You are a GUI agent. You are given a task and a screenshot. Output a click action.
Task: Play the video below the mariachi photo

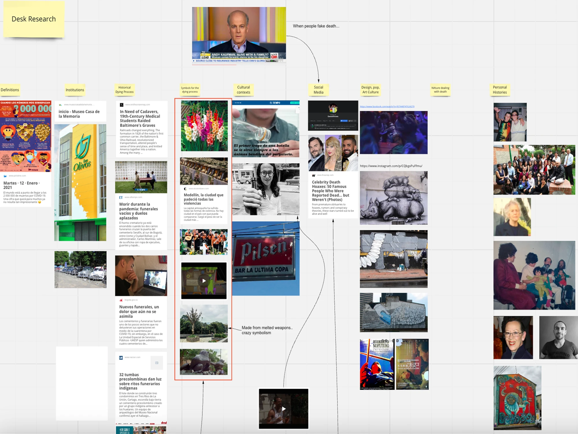click(204, 281)
